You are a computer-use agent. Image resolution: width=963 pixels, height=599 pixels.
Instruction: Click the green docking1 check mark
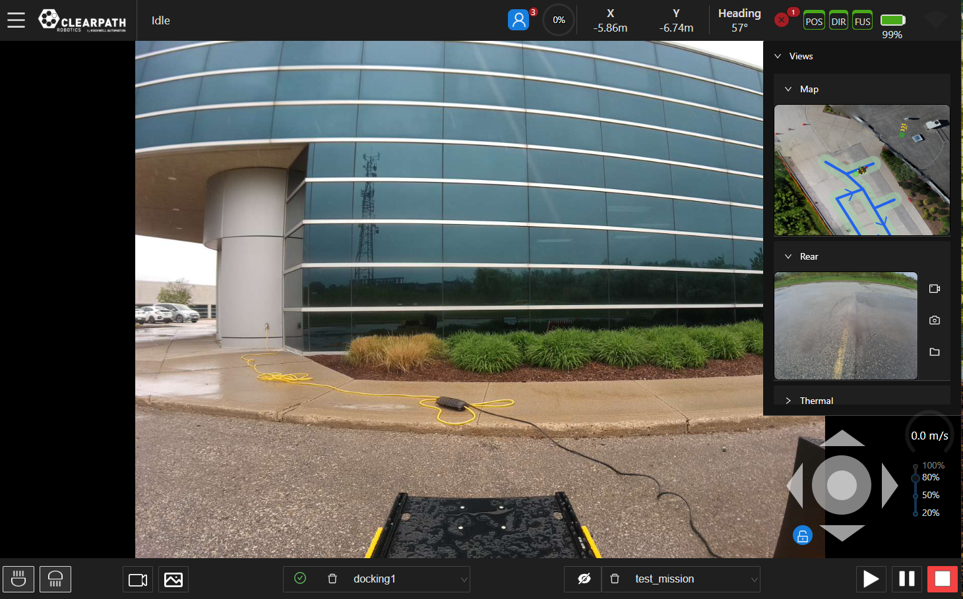pyautogui.click(x=300, y=578)
